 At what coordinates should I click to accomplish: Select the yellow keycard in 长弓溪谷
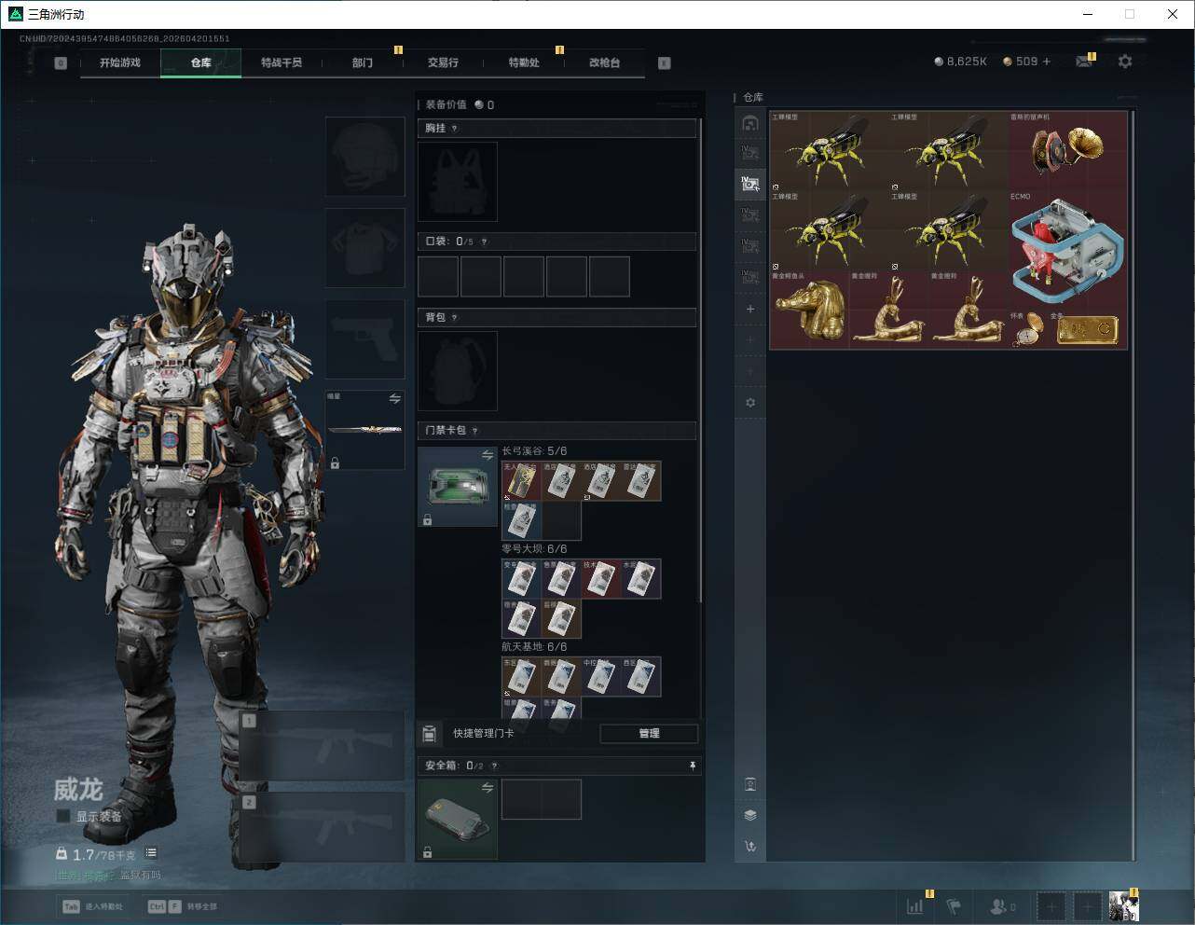522,481
